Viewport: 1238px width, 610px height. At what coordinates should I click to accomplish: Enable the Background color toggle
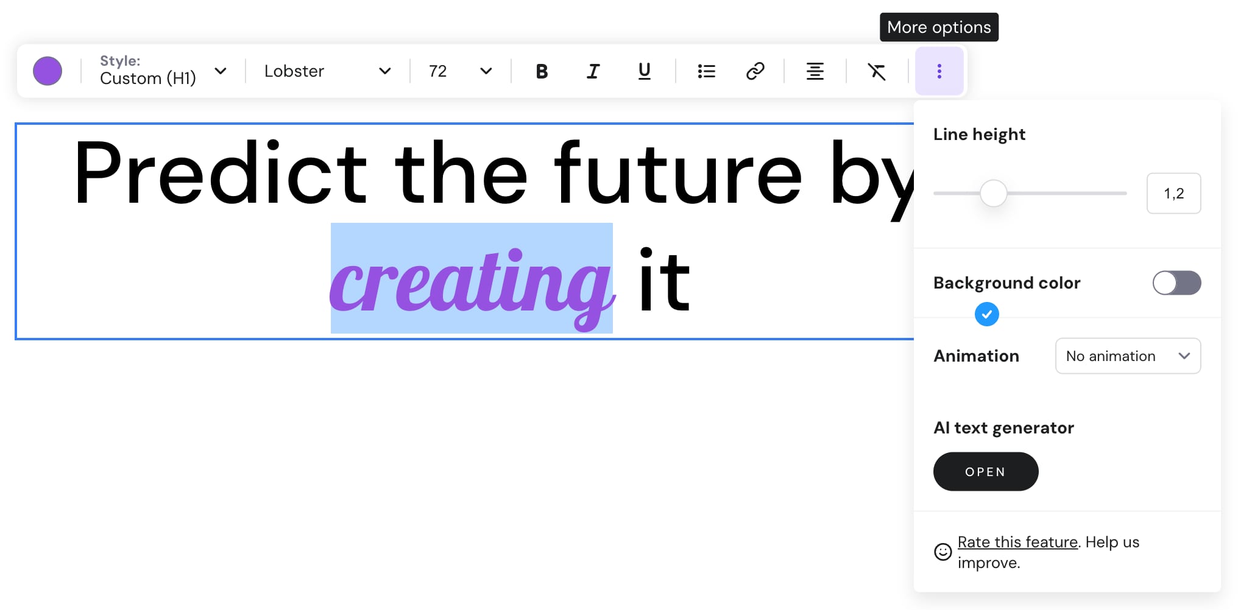1176,283
